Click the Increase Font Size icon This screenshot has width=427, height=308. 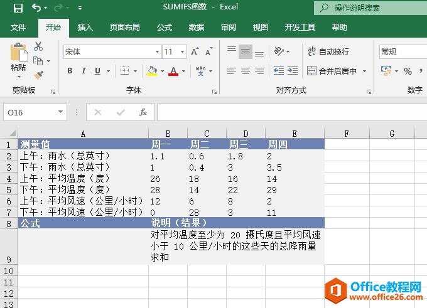click(195, 51)
